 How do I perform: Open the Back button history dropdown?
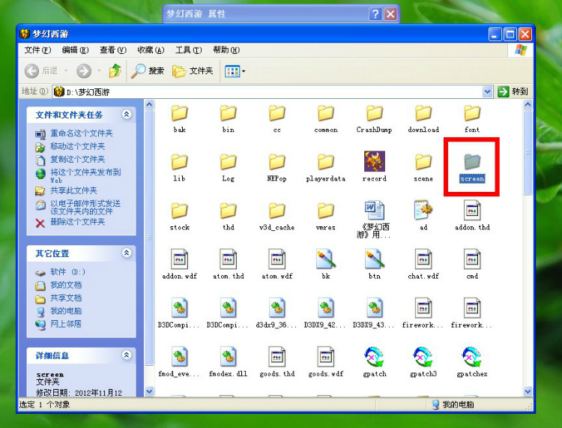66,70
